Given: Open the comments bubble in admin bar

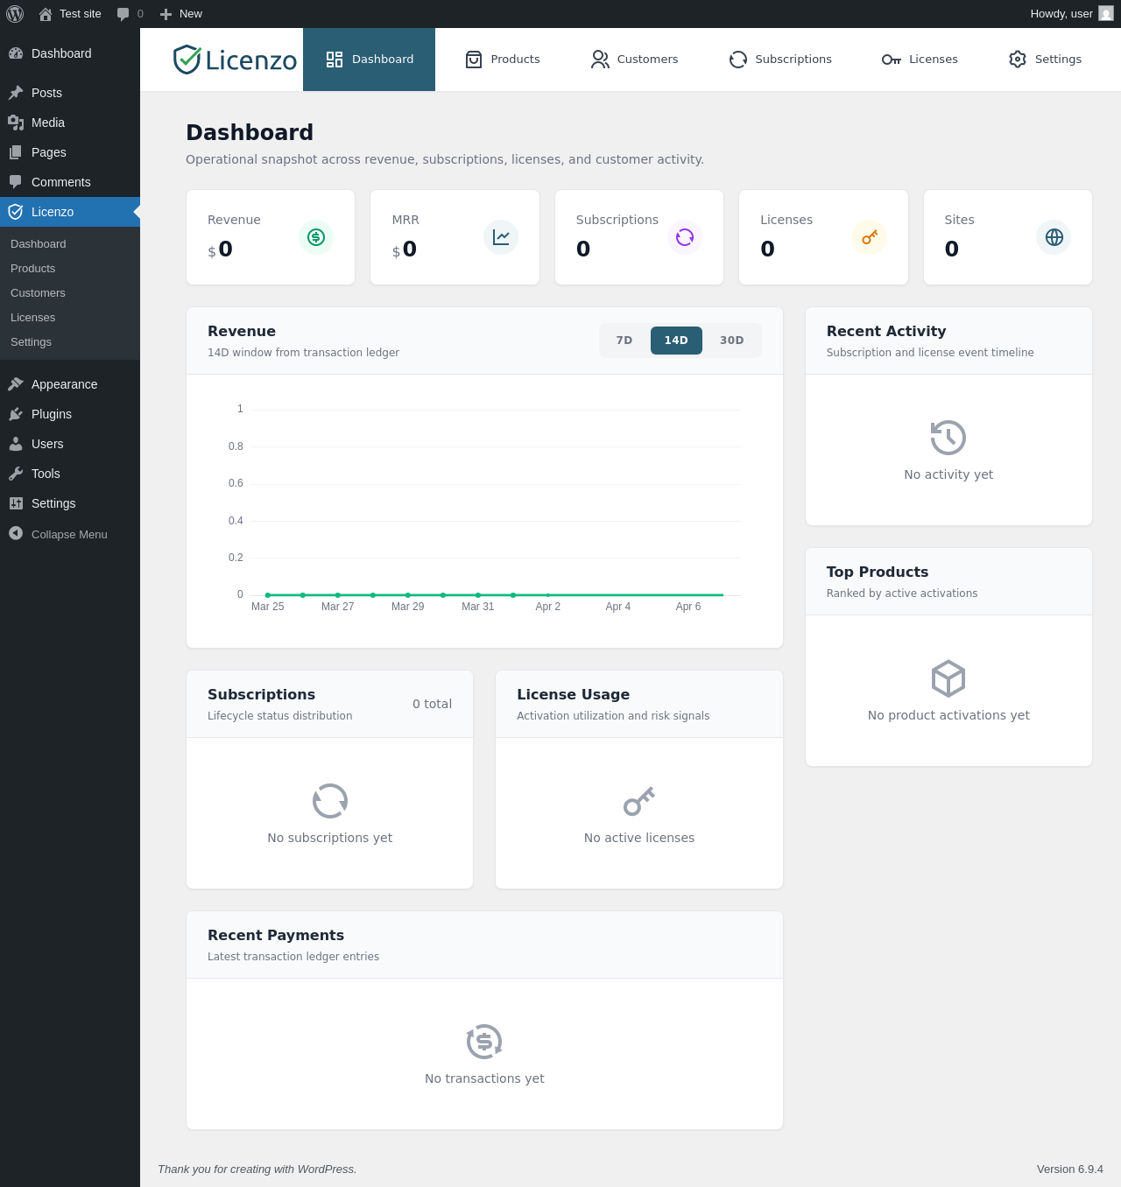Looking at the screenshot, I should (130, 14).
